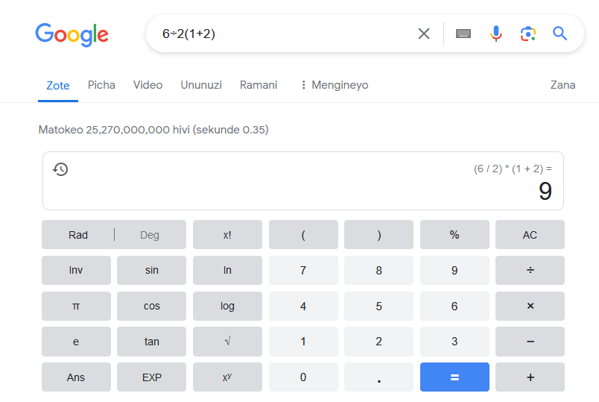Click the addition + operator key
Screen dimensions: 599x402
click(530, 377)
